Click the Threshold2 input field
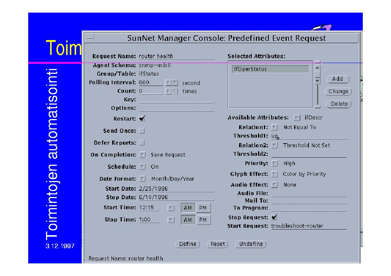The image size is (391, 276). (x=309, y=154)
